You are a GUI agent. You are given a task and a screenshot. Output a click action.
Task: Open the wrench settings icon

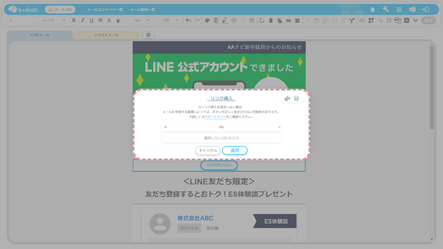[x=386, y=10]
